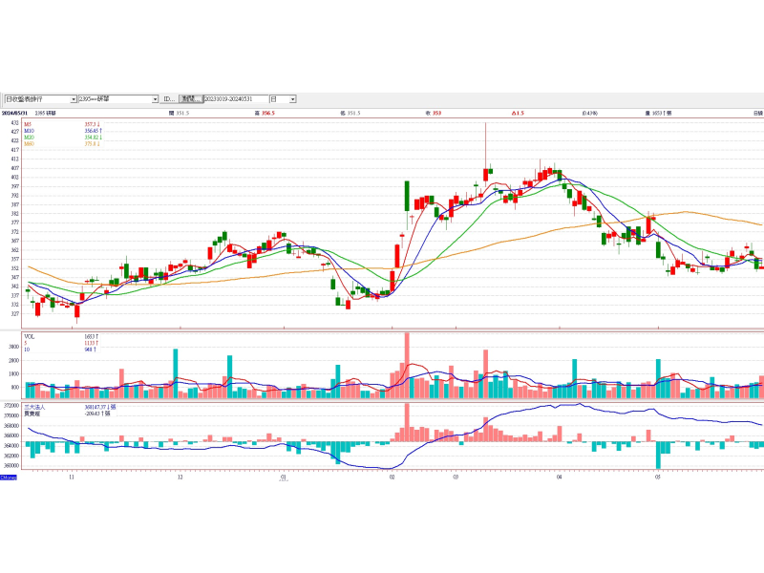Click the 327 price axis label
This screenshot has height=573, width=764.
[14, 314]
